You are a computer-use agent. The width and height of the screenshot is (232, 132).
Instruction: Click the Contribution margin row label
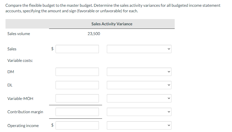tap(25, 112)
